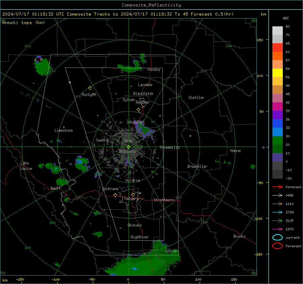Screen dimensions: 303x284
Task: Click the green 31JP arrow symbol
Action: 277,221
